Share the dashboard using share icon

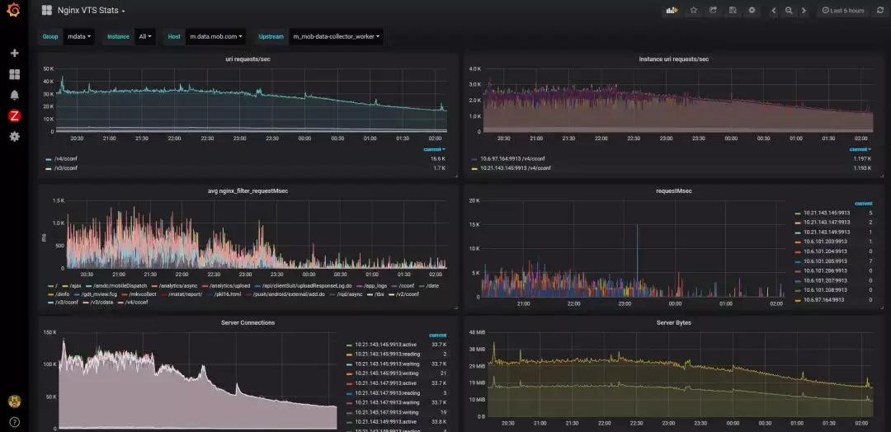click(x=714, y=10)
